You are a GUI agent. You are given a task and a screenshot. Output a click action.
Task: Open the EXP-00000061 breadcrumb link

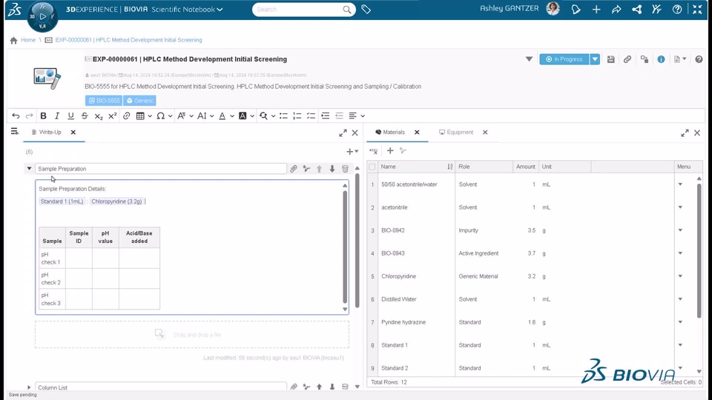click(128, 40)
